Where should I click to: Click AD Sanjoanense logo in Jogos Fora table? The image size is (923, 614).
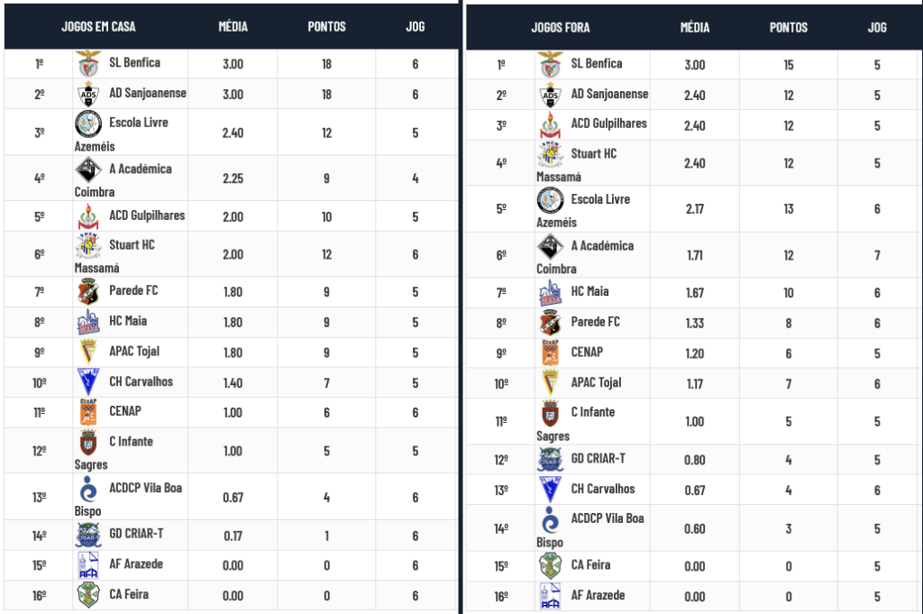(549, 95)
